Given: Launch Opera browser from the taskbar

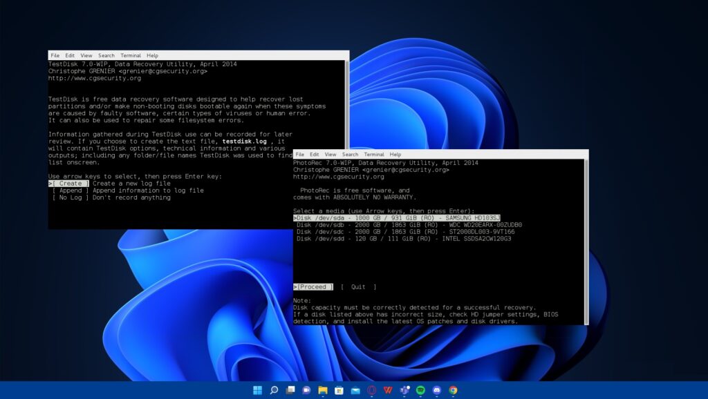Looking at the screenshot, I should 371,390.
